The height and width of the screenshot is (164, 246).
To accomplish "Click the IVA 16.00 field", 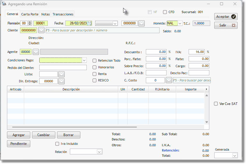I will [x=197, y=52].
